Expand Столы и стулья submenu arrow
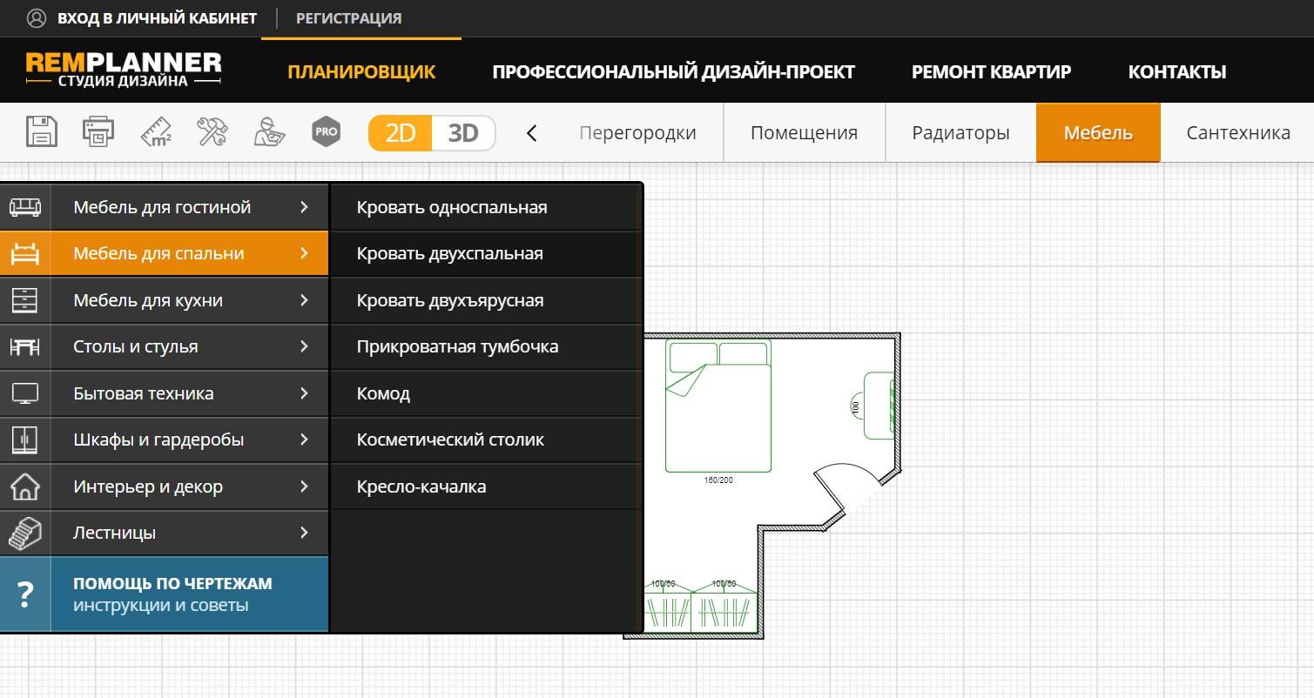The width and height of the screenshot is (1314, 698). (304, 346)
